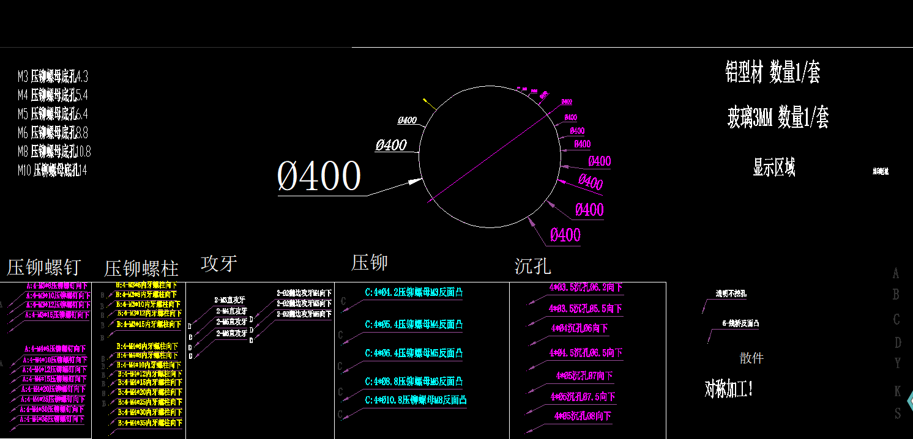The image size is (913, 439).
Task: Click cyan C:4*Ø10.8压铆螺母M8反面凸 annotation
Action: pyautogui.click(x=416, y=400)
